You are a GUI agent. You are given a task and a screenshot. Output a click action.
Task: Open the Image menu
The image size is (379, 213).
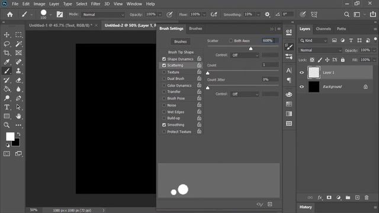(x=39, y=4)
